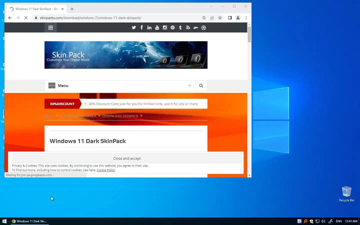The height and width of the screenshot is (225, 360).
Task: Open the Tumblr social link icon
Action: coord(180,27)
